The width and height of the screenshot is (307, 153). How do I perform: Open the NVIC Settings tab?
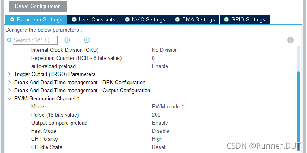pyautogui.click(x=145, y=20)
